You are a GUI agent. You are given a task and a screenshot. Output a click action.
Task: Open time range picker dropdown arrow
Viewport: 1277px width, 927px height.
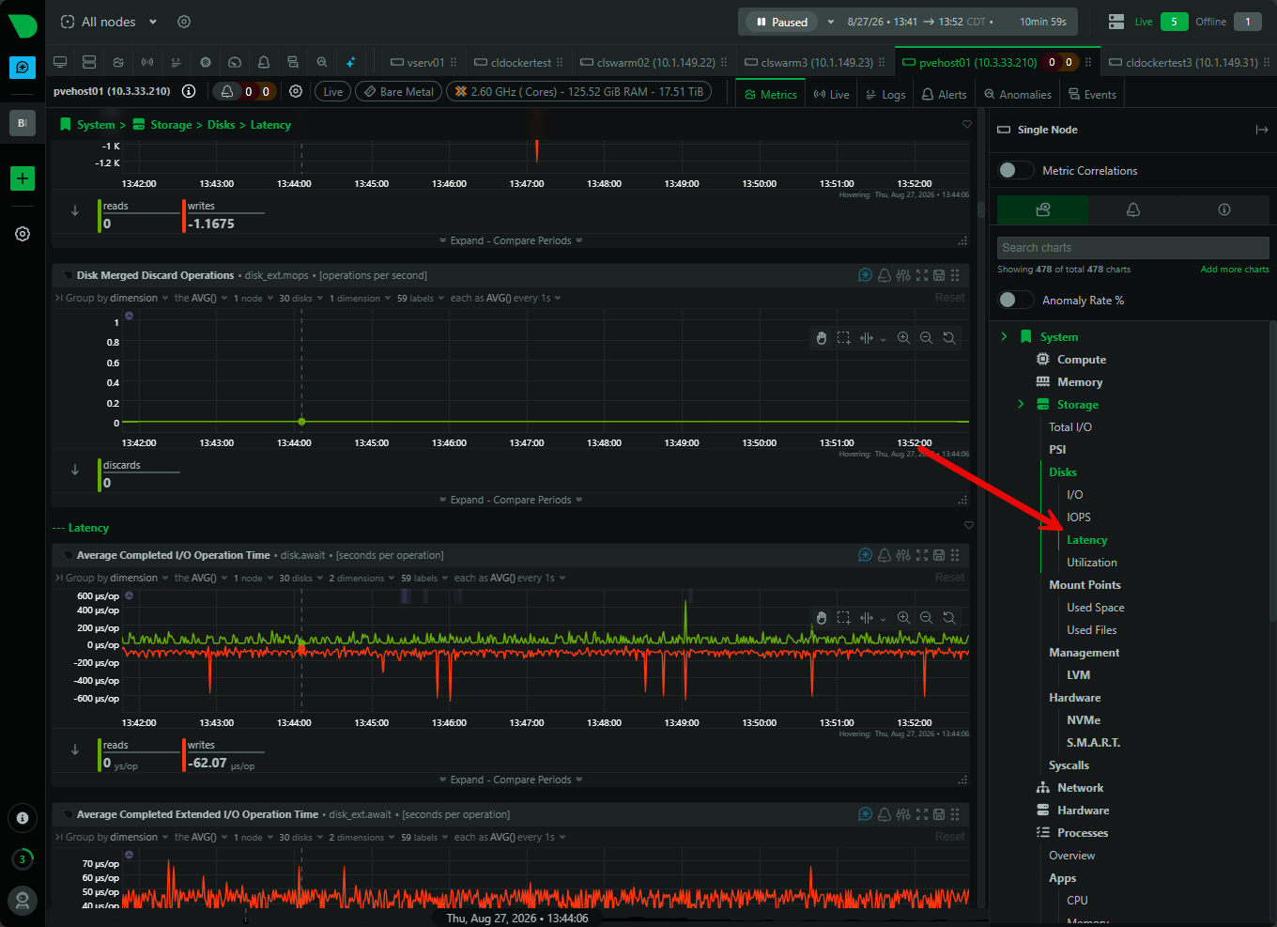[831, 22]
